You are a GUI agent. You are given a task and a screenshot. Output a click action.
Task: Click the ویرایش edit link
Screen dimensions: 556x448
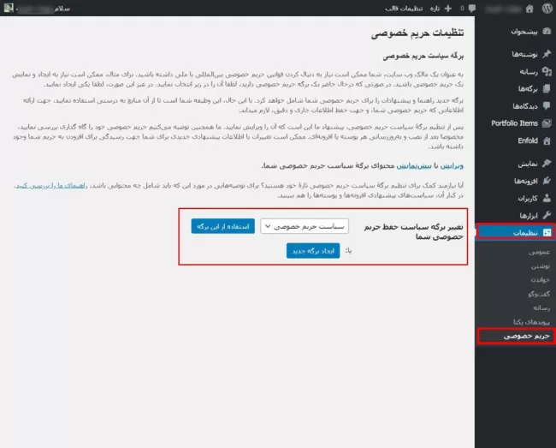pyautogui.click(x=452, y=166)
